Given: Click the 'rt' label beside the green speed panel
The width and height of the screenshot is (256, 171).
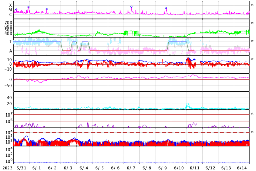Looking at the screenshot, I should coord(252,23).
